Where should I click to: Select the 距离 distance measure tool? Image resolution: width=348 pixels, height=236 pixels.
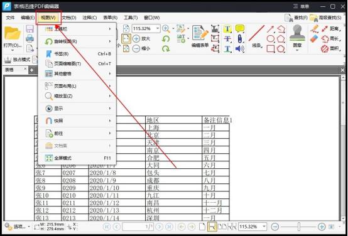pyautogui.click(x=331, y=29)
